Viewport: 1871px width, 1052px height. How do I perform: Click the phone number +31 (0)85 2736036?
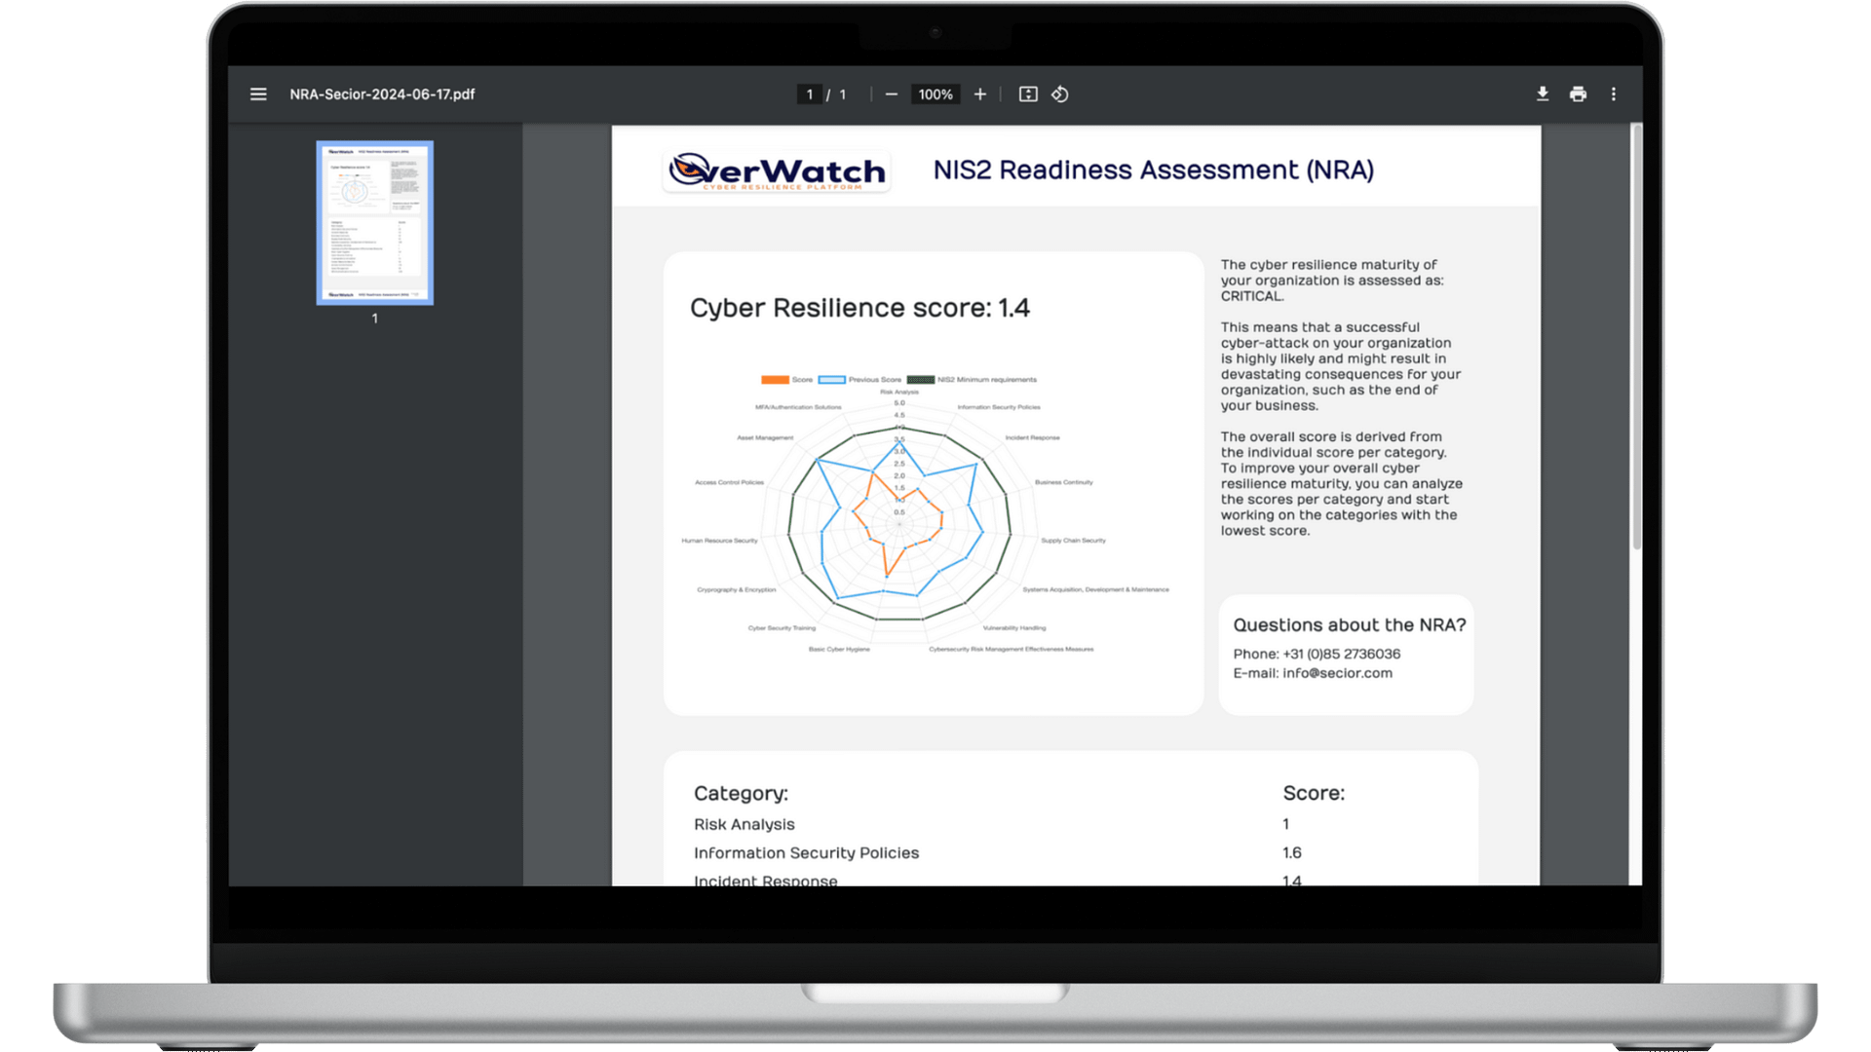[x=1341, y=654]
